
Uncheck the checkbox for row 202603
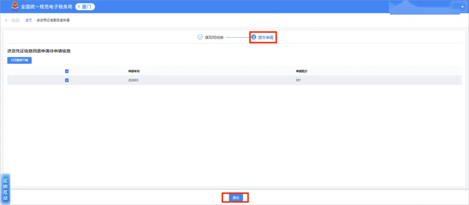click(x=67, y=80)
